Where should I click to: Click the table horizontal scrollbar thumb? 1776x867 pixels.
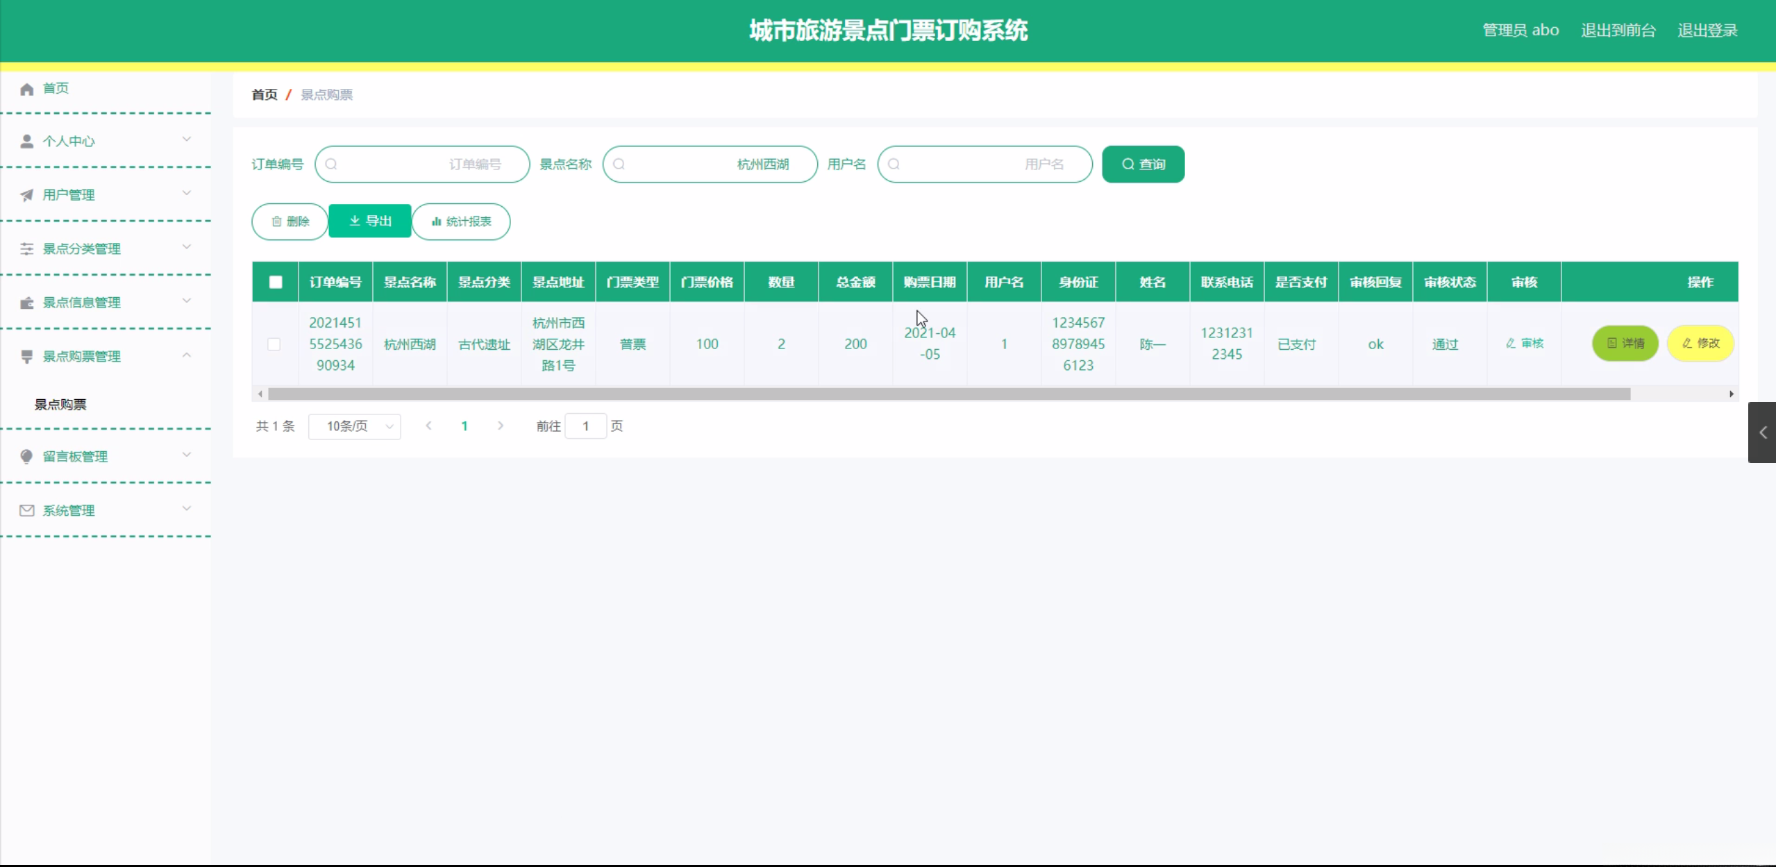click(949, 394)
